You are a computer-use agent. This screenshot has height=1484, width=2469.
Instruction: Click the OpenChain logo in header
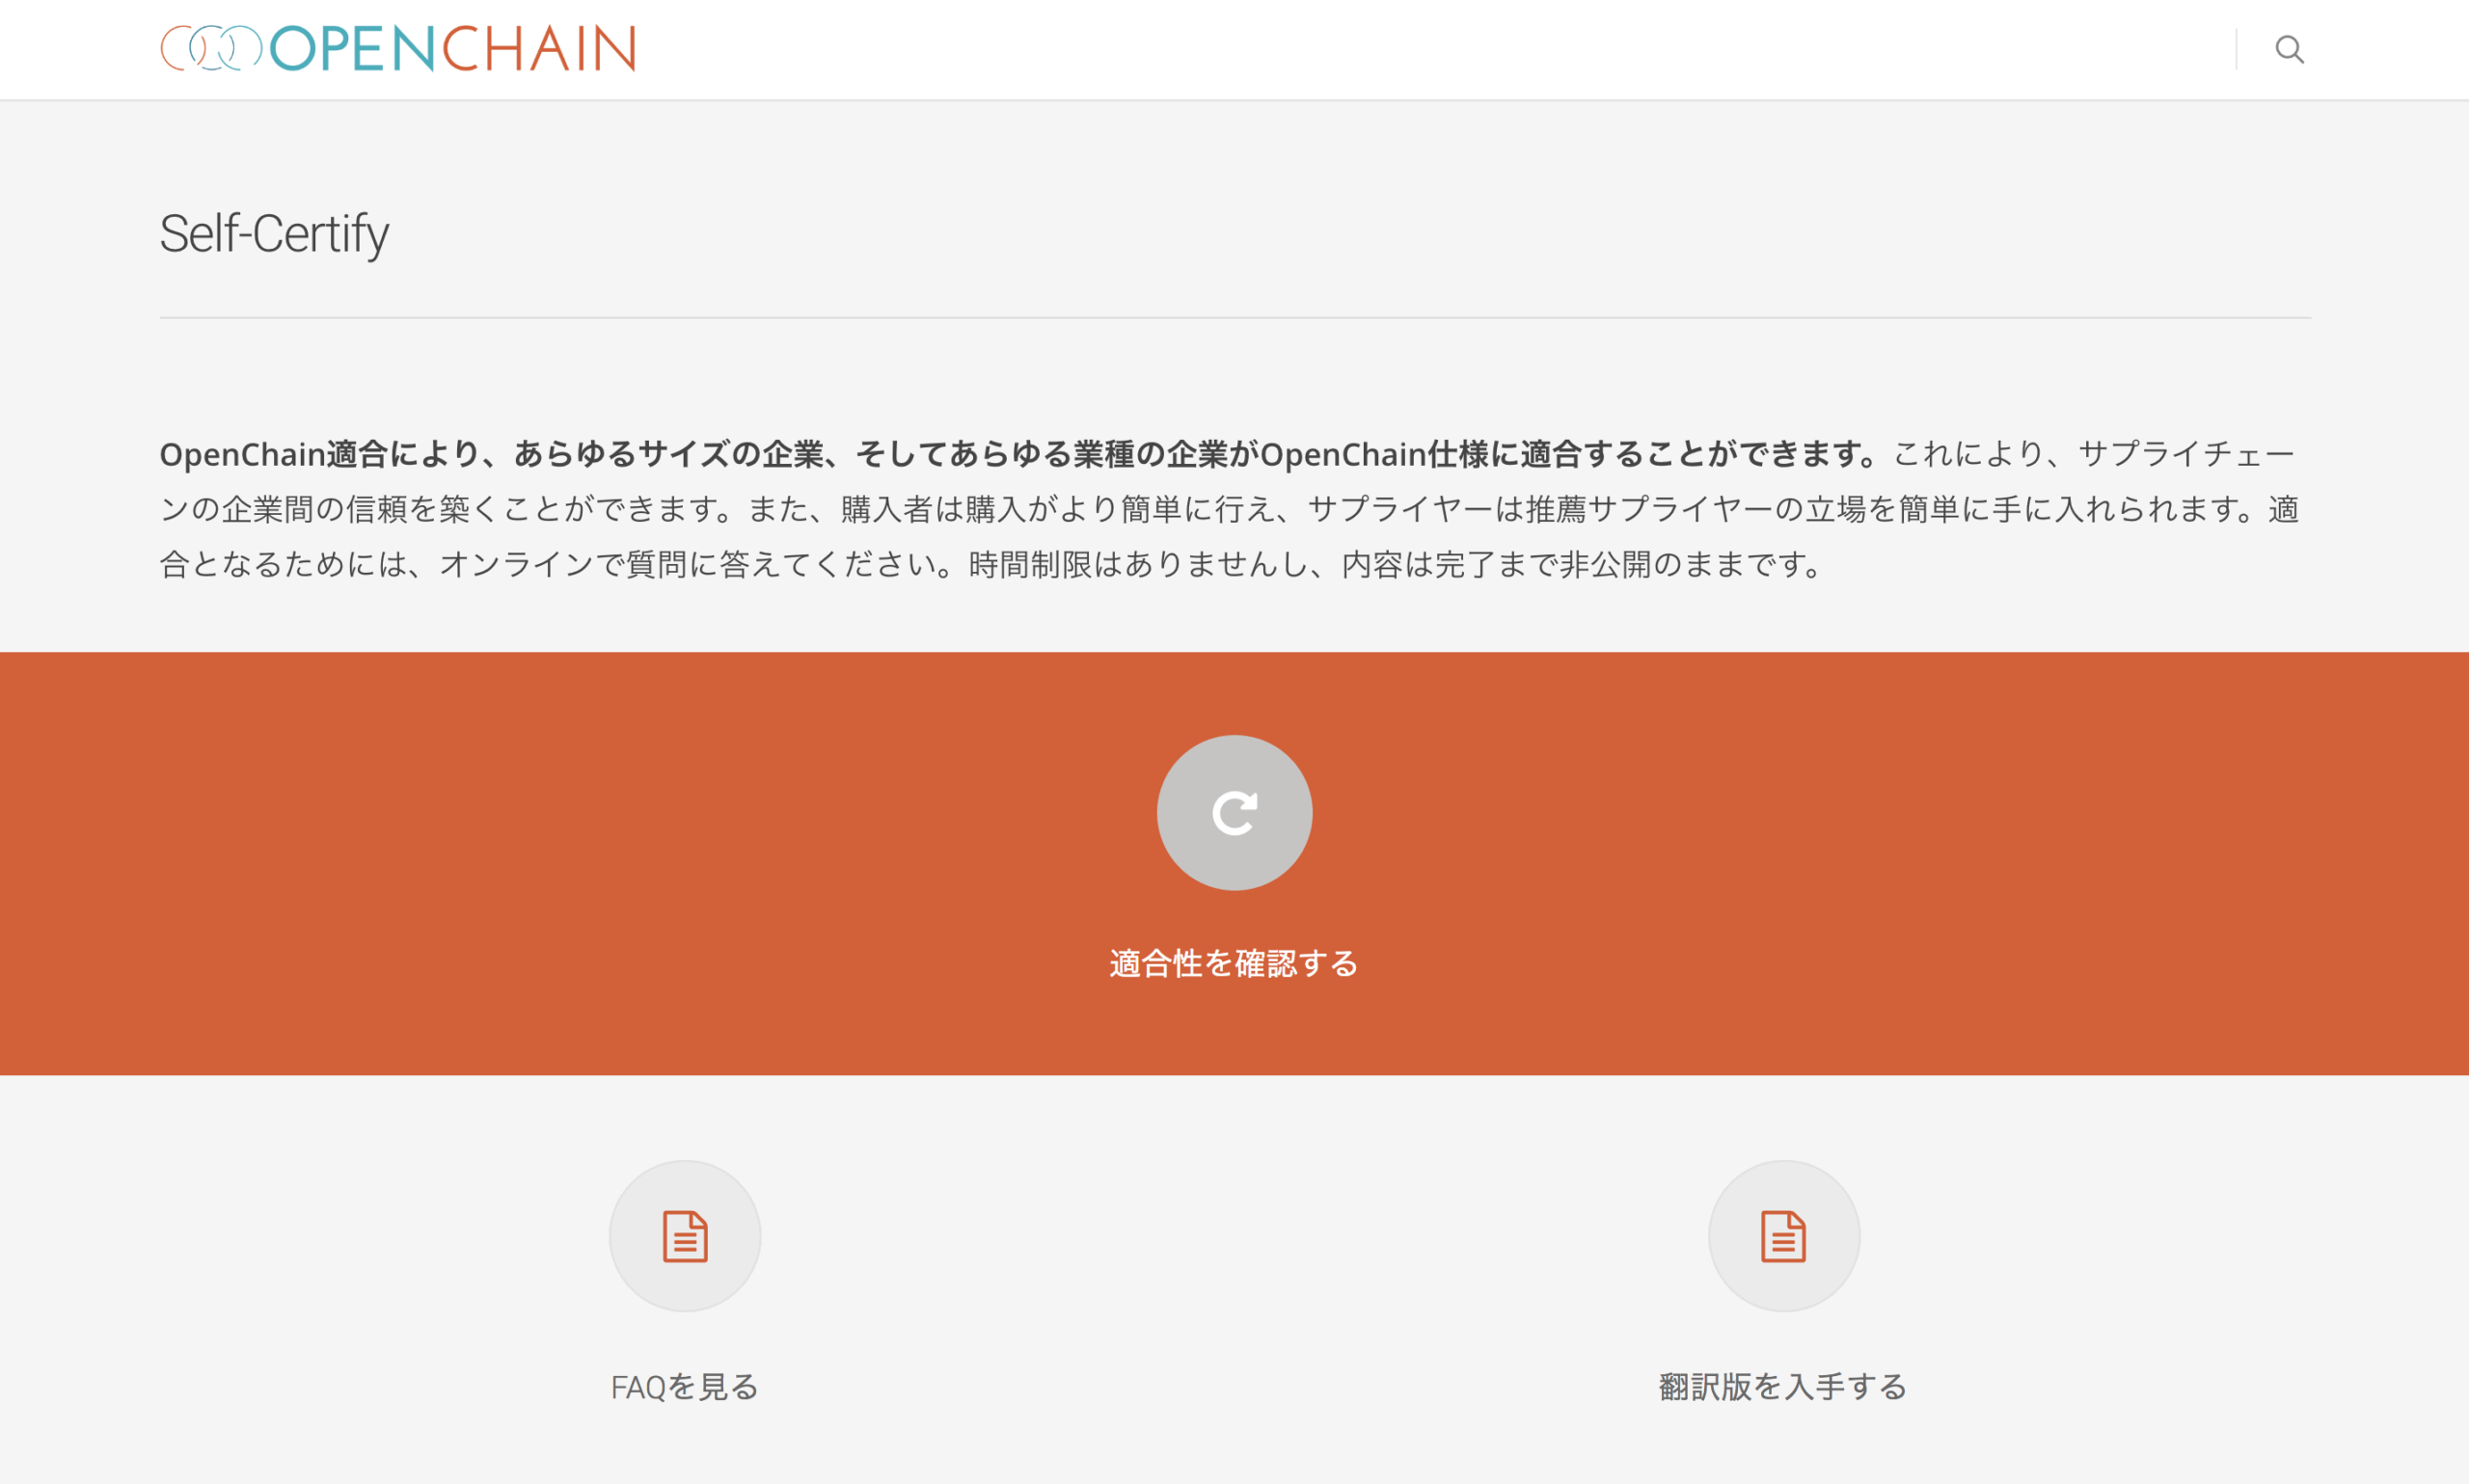[398, 48]
